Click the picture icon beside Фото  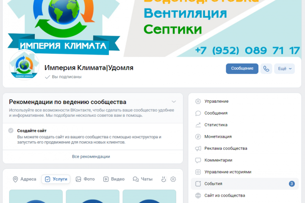pyautogui.click(x=78, y=179)
